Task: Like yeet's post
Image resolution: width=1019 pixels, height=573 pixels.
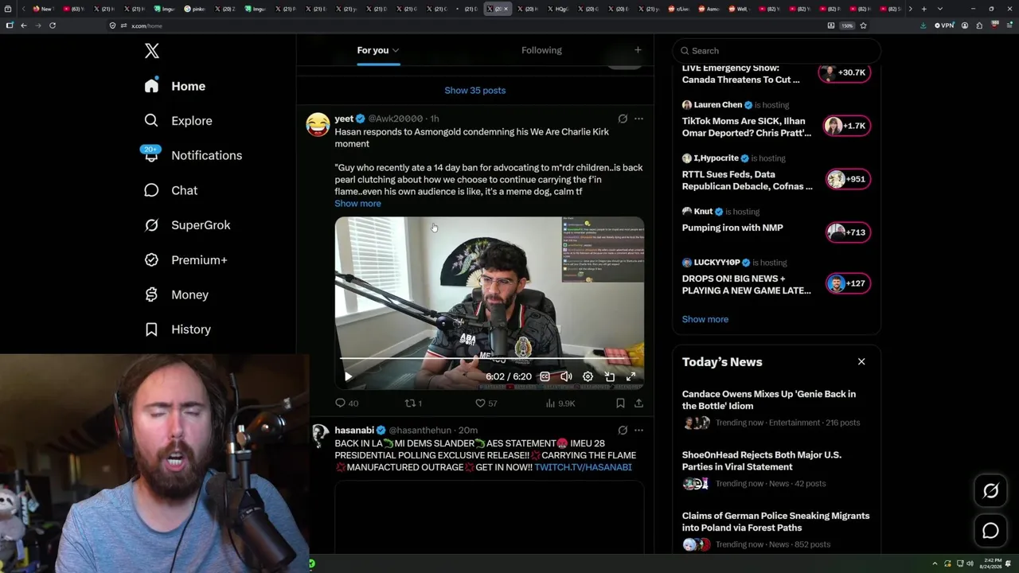Action: [486, 403]
